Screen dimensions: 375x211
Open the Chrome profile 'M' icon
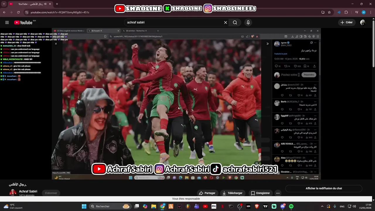364,12
